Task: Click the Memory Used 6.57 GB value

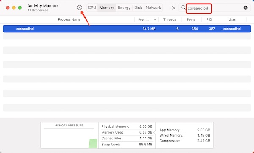Action: [x=146, y=132]
